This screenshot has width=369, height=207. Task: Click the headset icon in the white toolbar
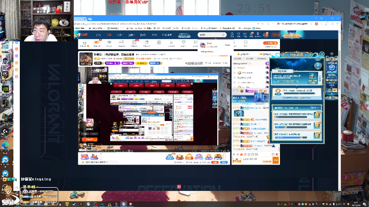pos(121,43)
